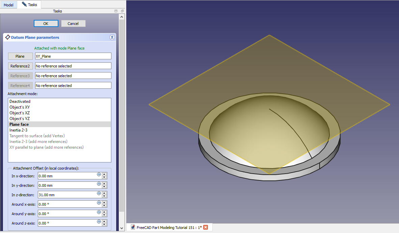This screenshot has width=399, height=233.
Task: Open expression editor for x-direction offset
Action: click(x=99, y=174)
